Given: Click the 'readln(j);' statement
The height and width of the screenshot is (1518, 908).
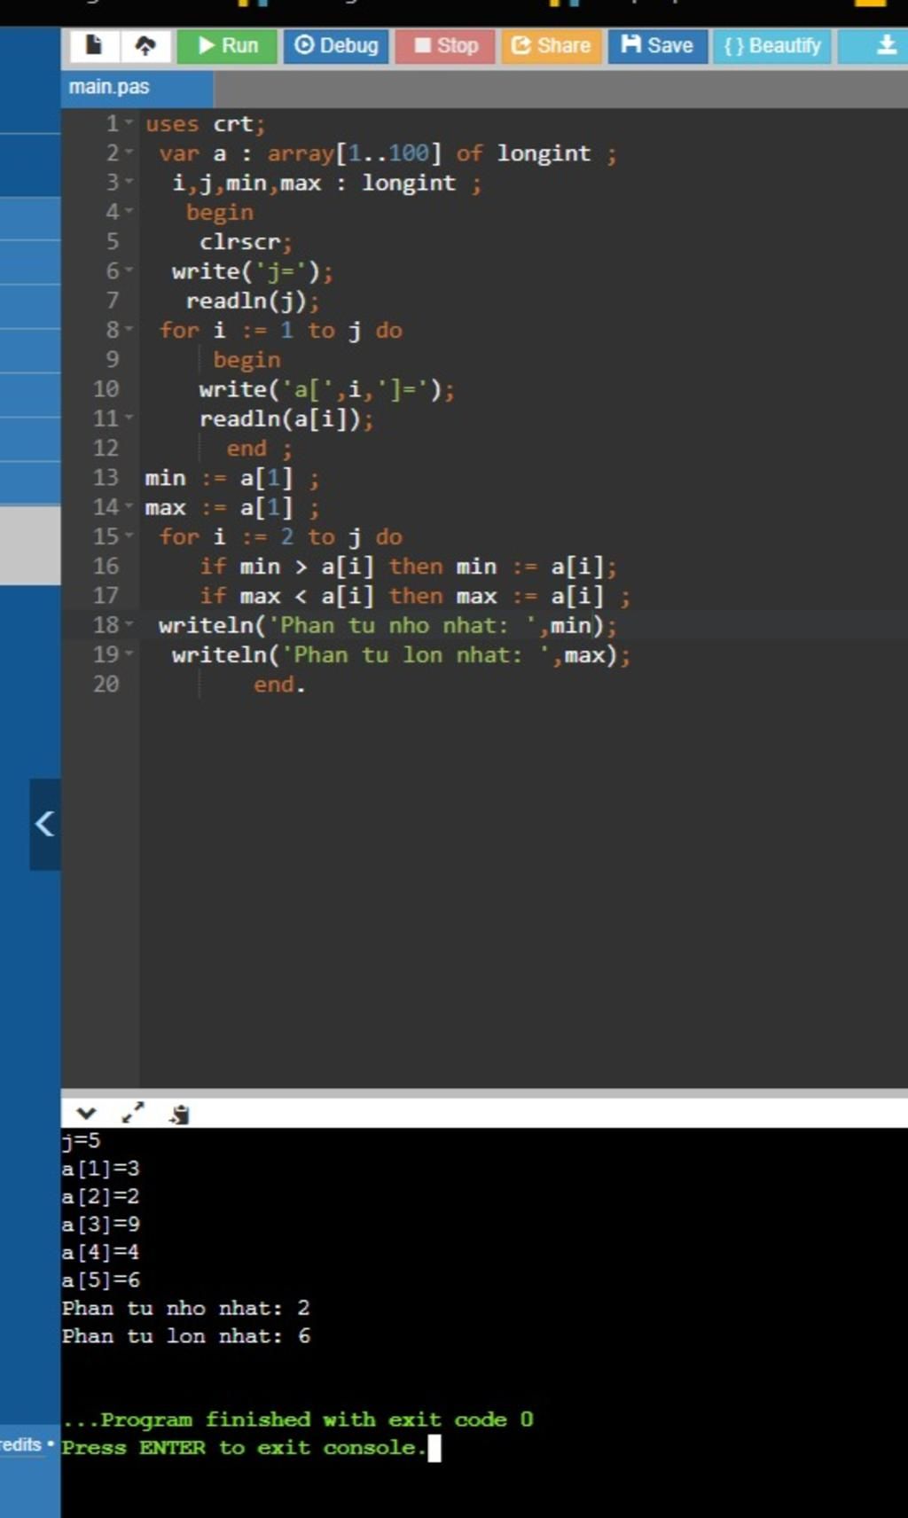Looking at the screenshot, I should (253, 301).
